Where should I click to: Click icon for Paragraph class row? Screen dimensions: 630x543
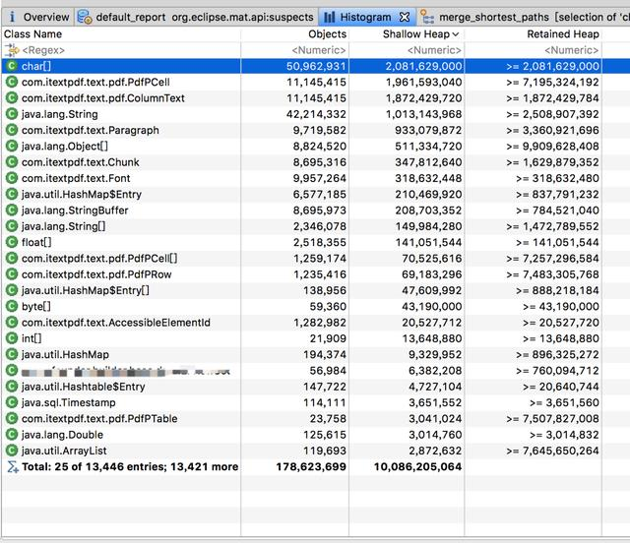click(12, 130)
